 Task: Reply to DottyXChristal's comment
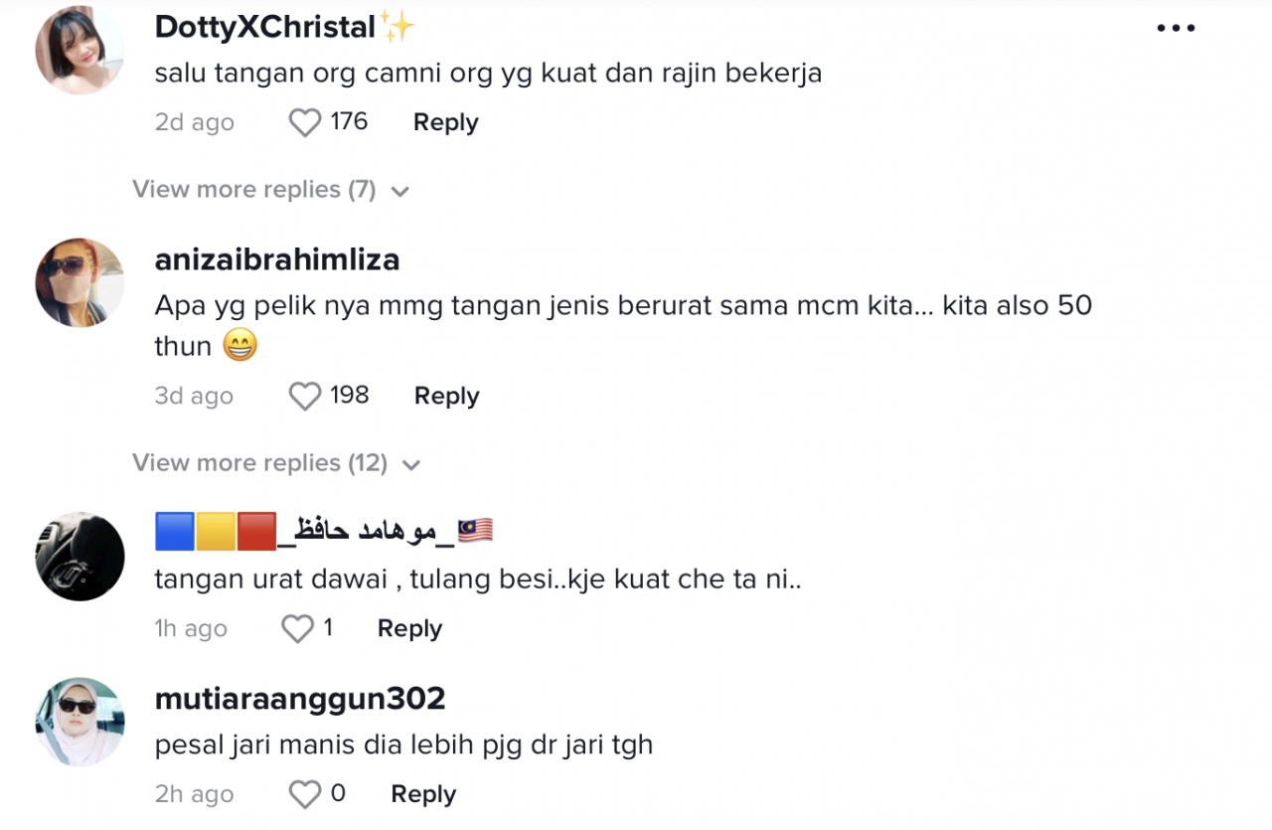pos(445,122)
